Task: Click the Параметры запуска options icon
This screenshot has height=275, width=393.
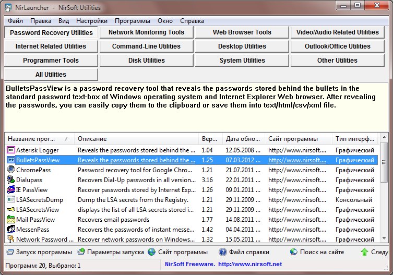Action: point(81,252)
